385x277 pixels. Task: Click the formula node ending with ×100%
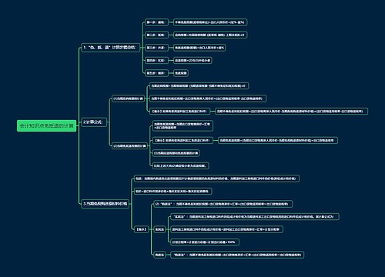[x=205, y=242]
